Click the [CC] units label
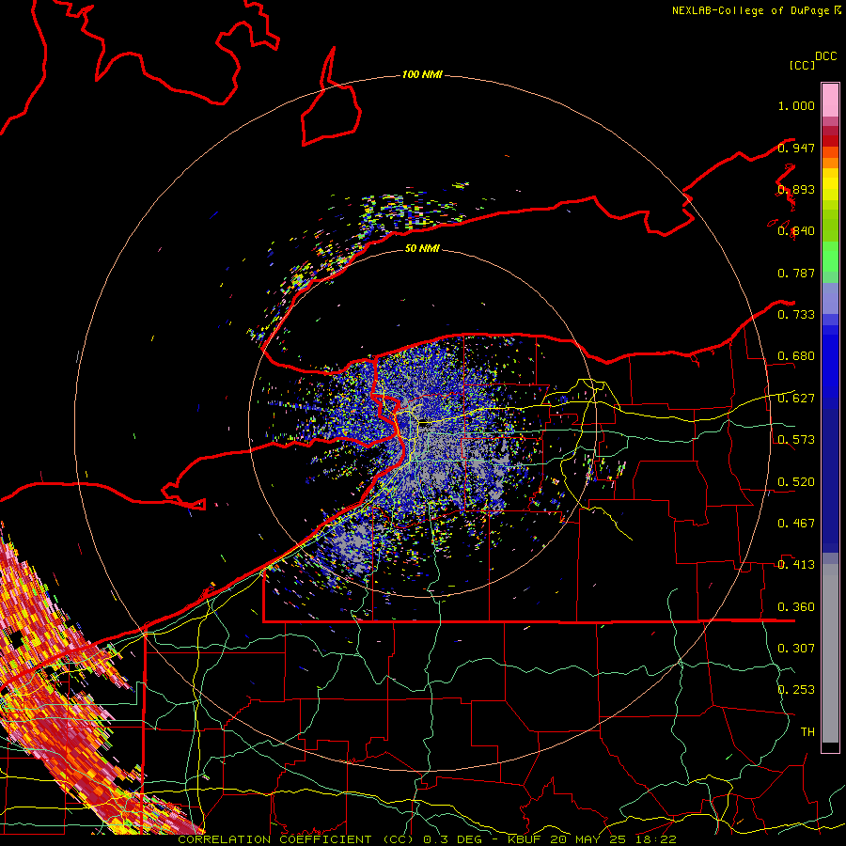 point(802,65)
